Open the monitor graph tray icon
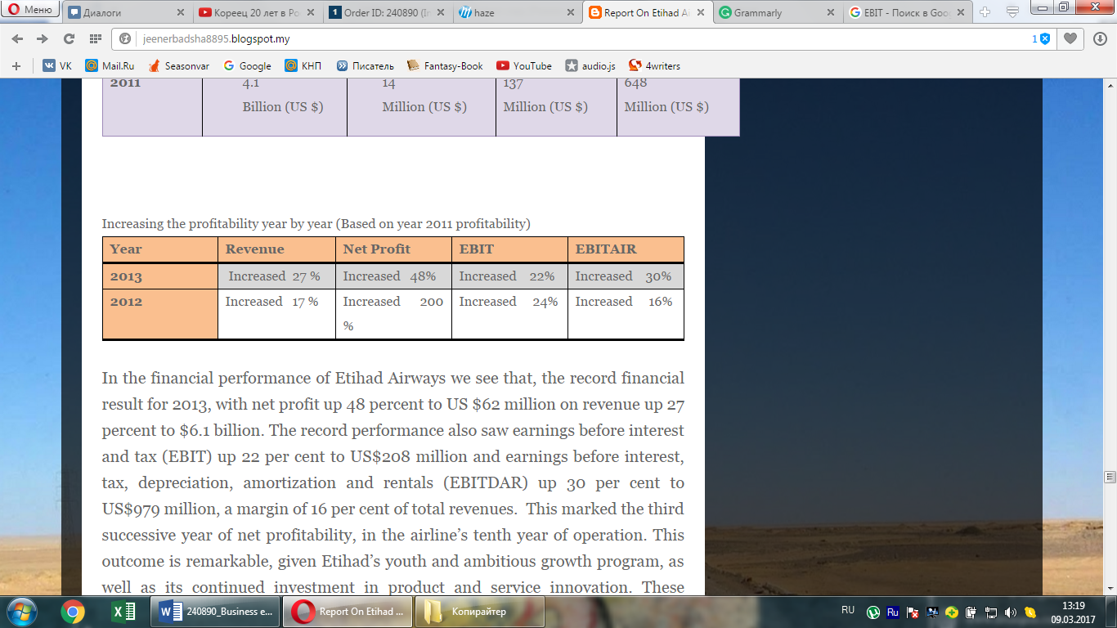Image resolution: width=1117 pixels, height=628 pixels. coord(932,612)
